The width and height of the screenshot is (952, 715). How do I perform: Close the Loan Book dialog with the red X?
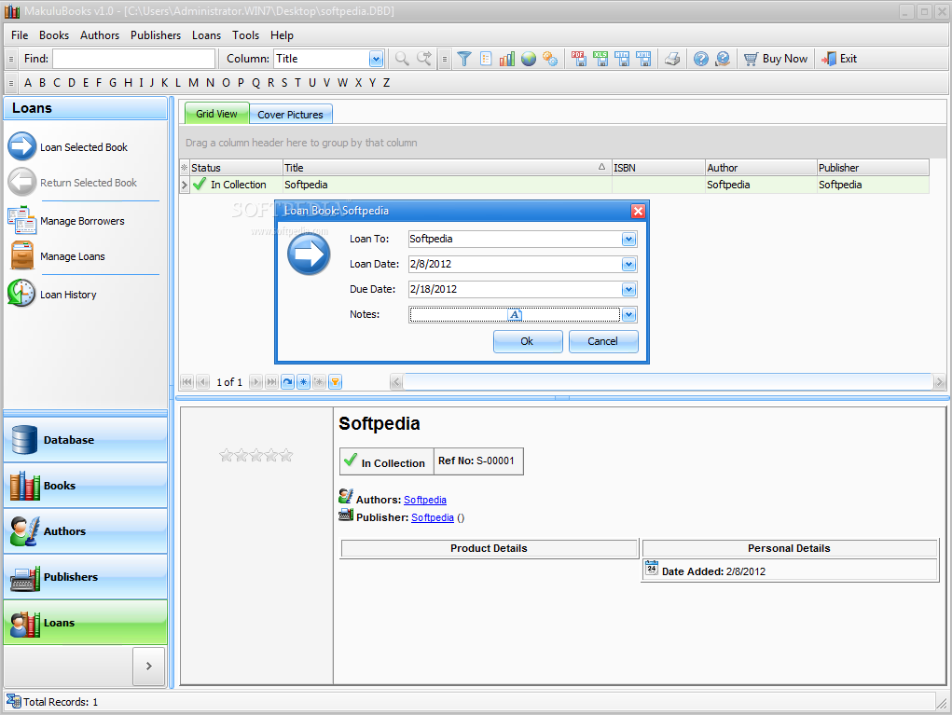pyautogui.click(x=638, y=211)
